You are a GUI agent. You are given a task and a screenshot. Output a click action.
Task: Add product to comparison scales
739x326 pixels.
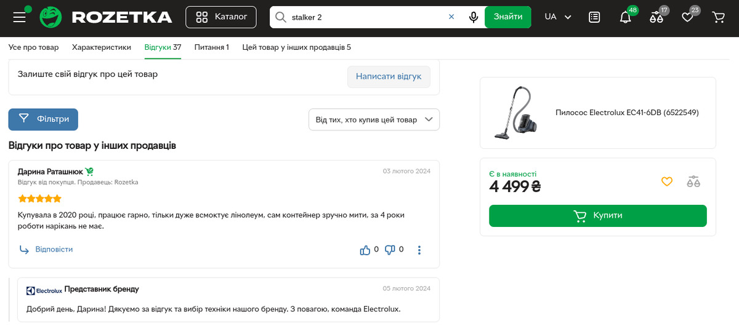pyautogui.click(x=693, y=181)
